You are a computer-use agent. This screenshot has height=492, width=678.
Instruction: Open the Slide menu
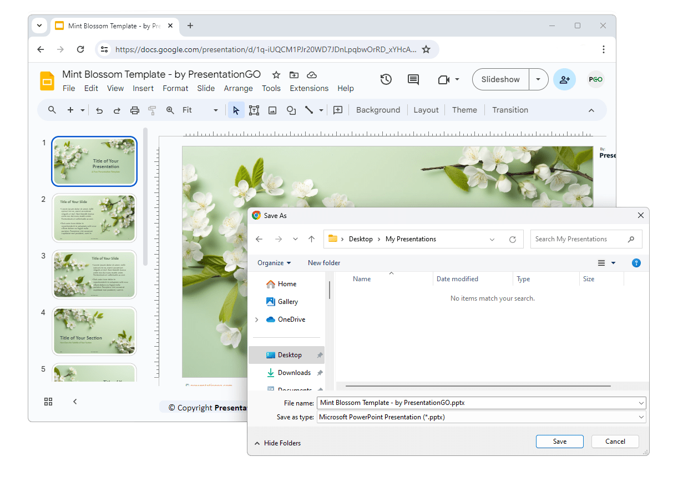206,88
